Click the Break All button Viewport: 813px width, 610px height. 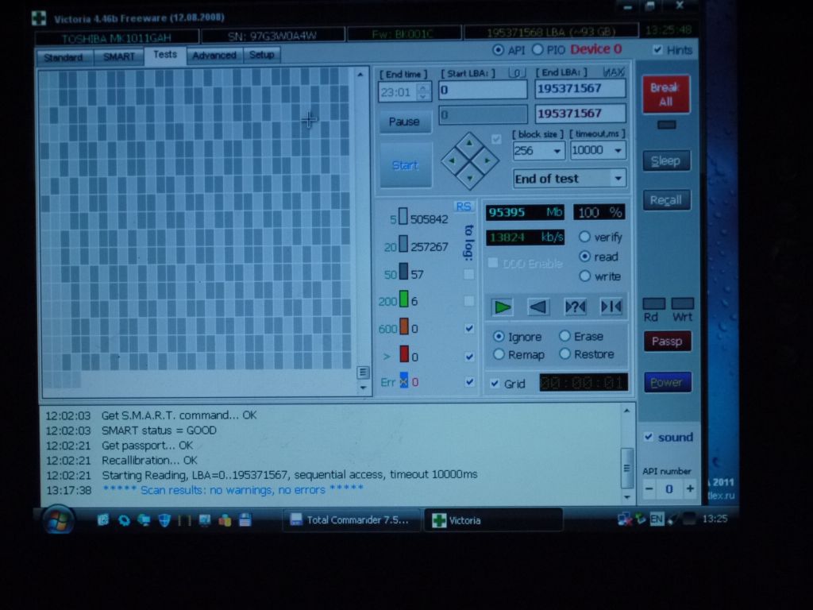pos(666,95)
